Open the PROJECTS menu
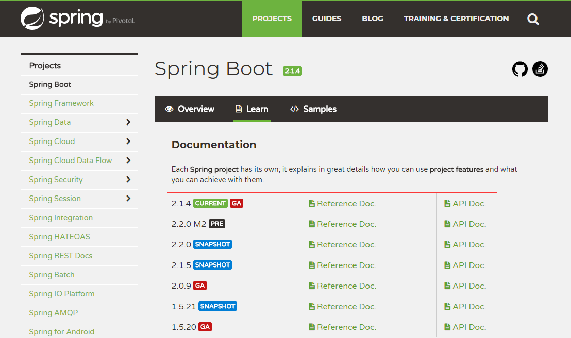The width and height of the screenshot is (571, 338). [272, 19]
